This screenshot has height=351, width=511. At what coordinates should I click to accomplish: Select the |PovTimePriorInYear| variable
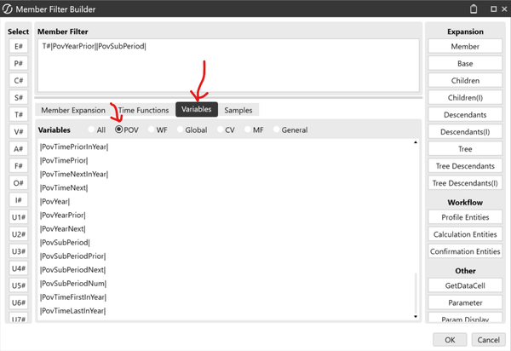click(x=74, y=147)
